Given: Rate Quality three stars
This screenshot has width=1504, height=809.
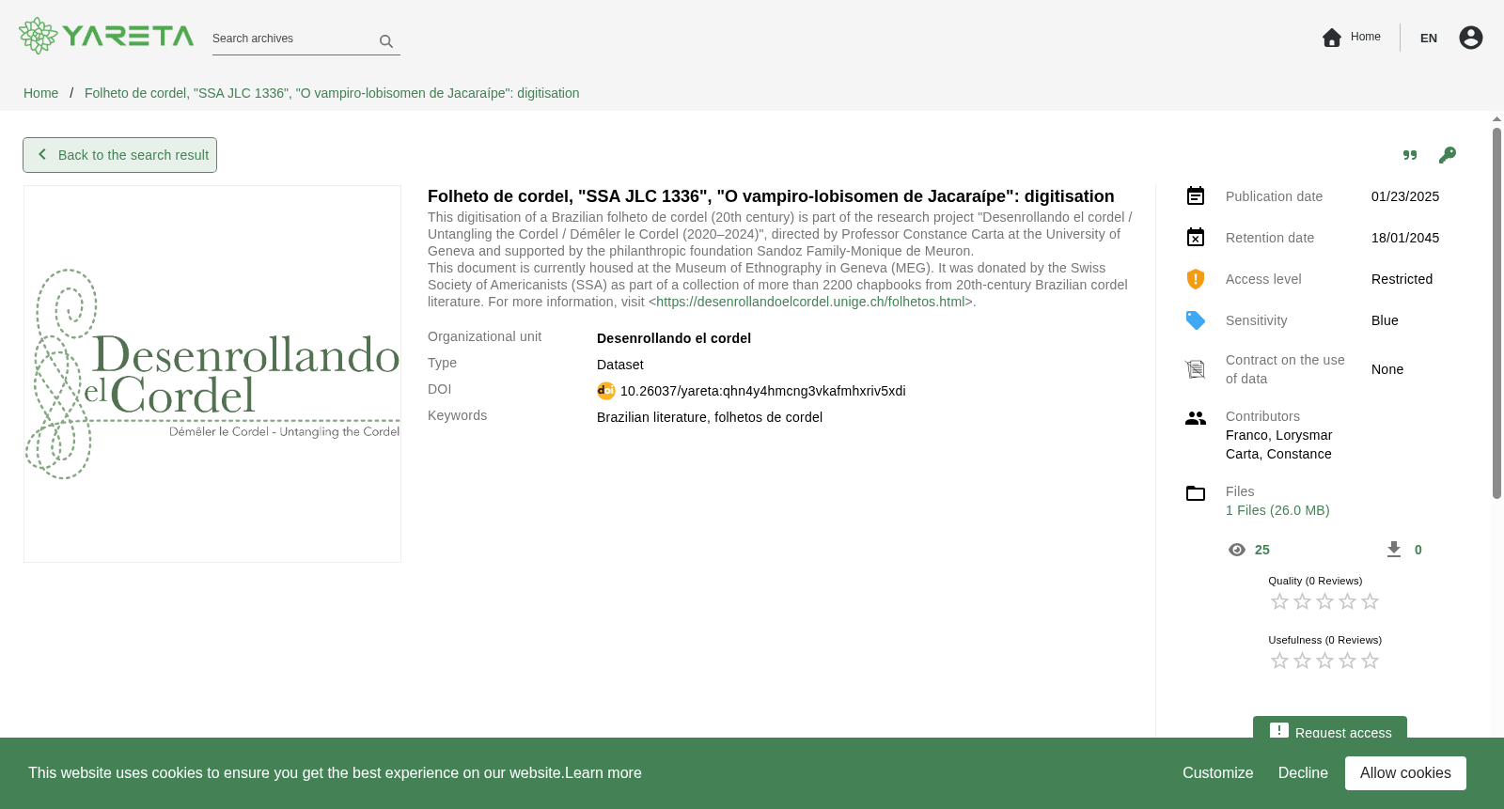Looking at the screenshot, I should [1324, 601].
